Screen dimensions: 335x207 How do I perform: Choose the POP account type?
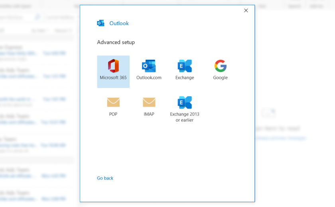point(113,107)
